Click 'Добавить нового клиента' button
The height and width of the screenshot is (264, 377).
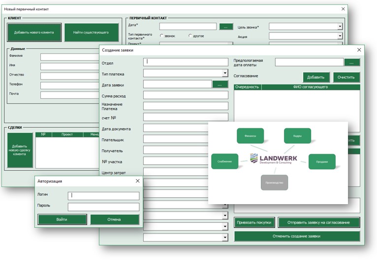(34, 32)
